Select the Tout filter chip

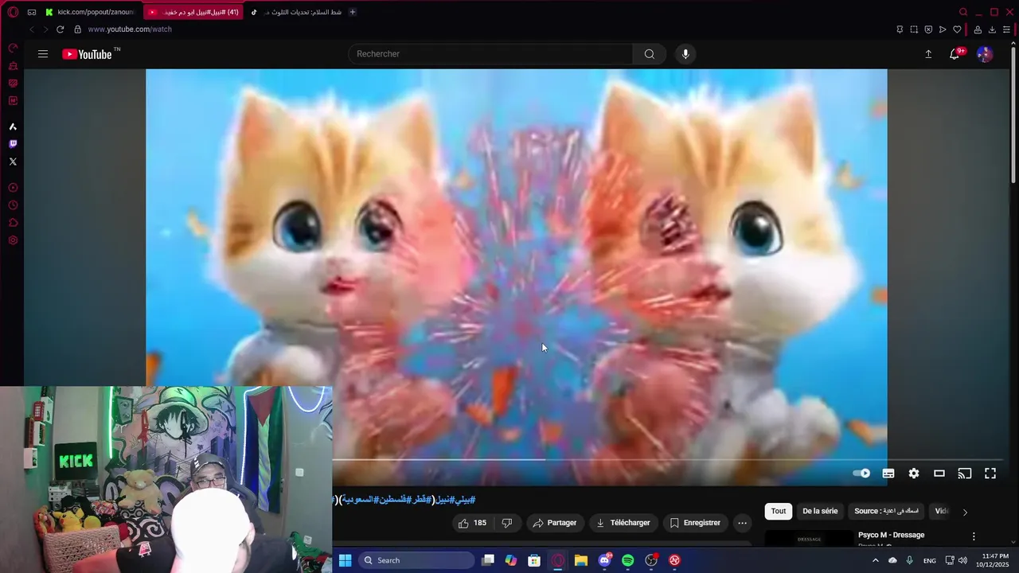tap(779, 511)
